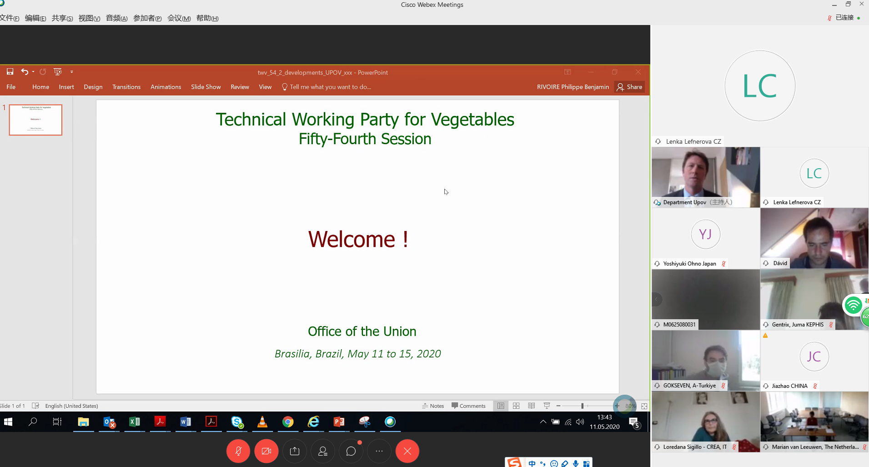This screenshot has height=467, width=869.
Task: Toggle the Notes pane in PowerPoint
Action: (433, 406)
